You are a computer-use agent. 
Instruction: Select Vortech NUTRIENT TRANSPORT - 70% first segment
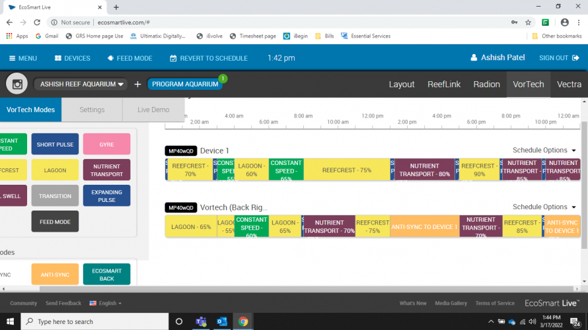(329, 226)
